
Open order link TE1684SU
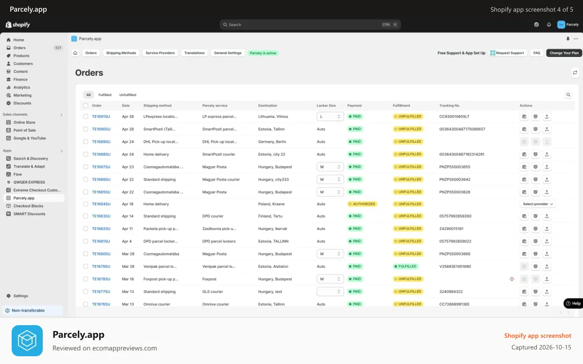point(101,204)
